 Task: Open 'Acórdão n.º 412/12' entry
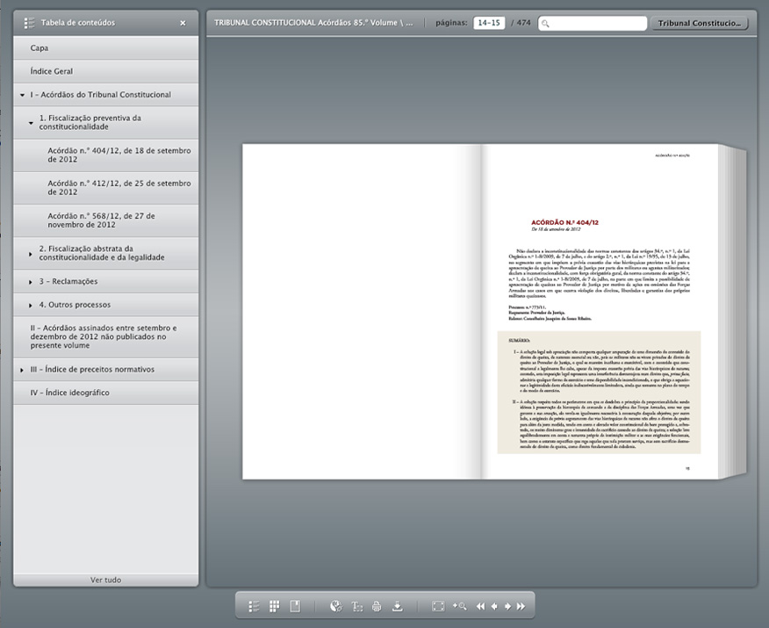pos(119,188)
